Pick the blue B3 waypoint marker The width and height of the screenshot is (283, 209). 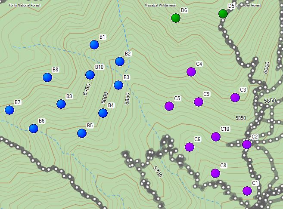coord(118,85)
